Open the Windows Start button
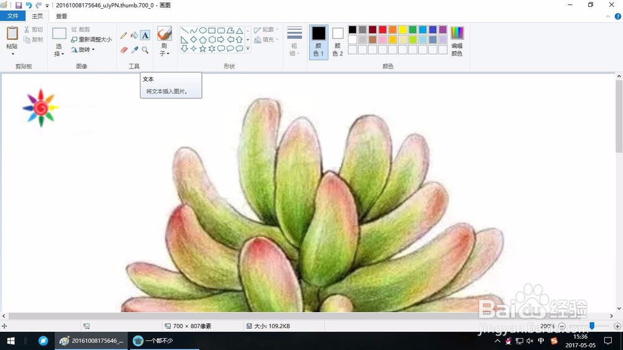The image size is (623, 350). coord(11,341)
